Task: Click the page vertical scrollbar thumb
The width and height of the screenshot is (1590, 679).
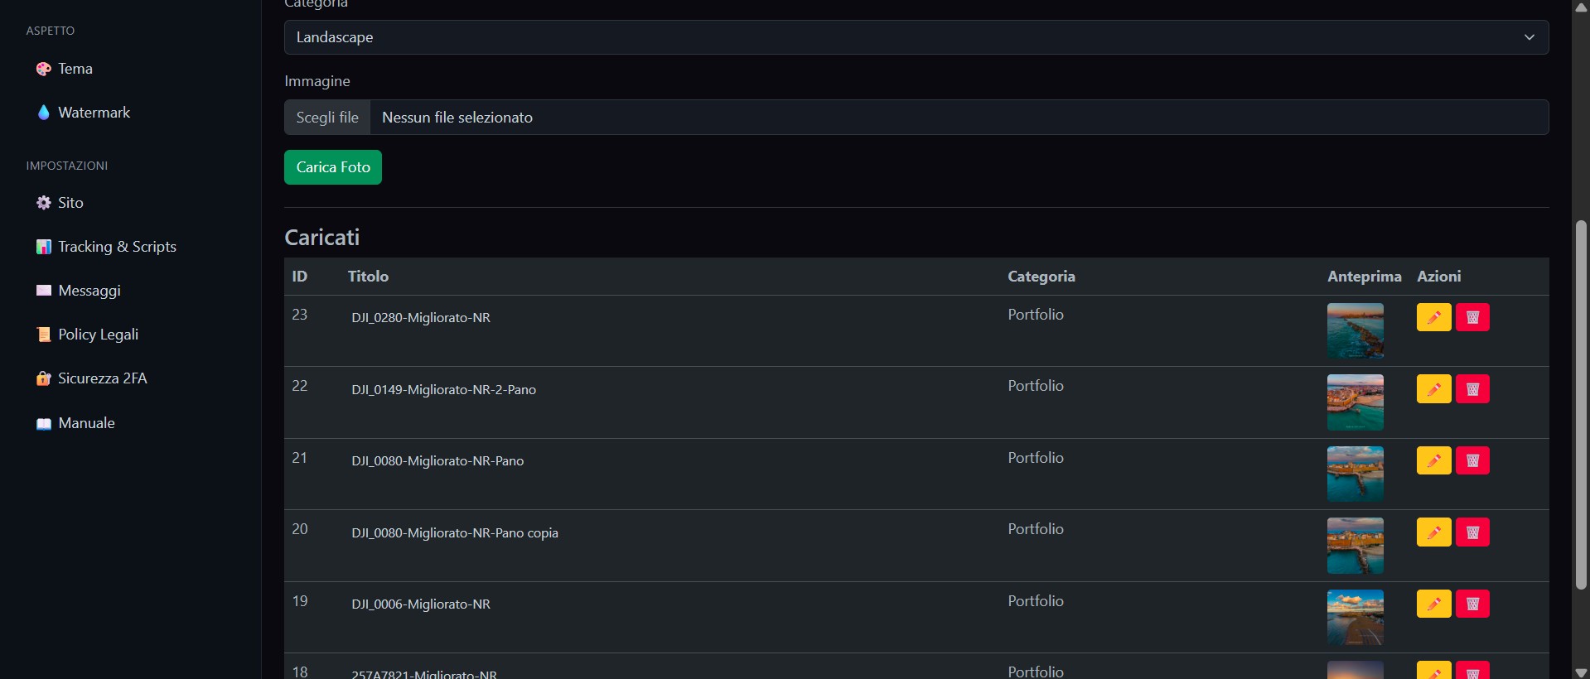Action: click(1581, 404)
